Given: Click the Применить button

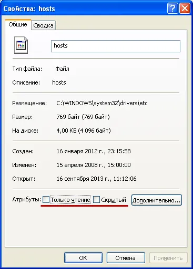Looking at the screenshot, I should click(168, 258).
